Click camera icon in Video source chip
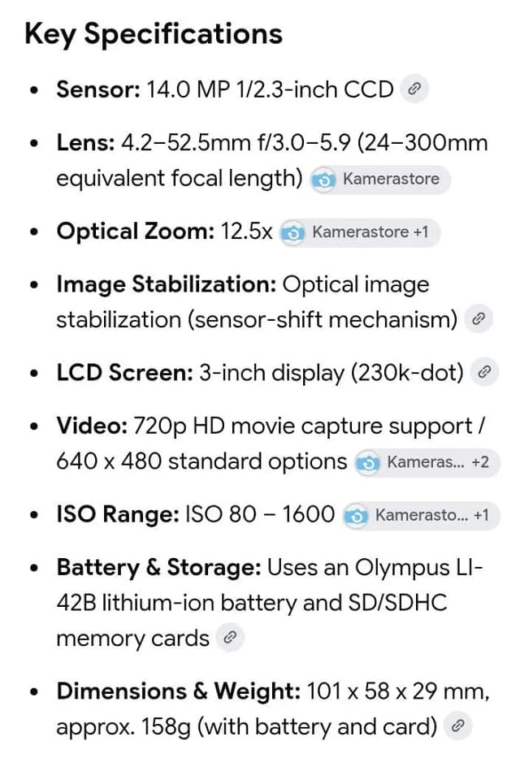The image size is (520, 758). pos(368,462)
